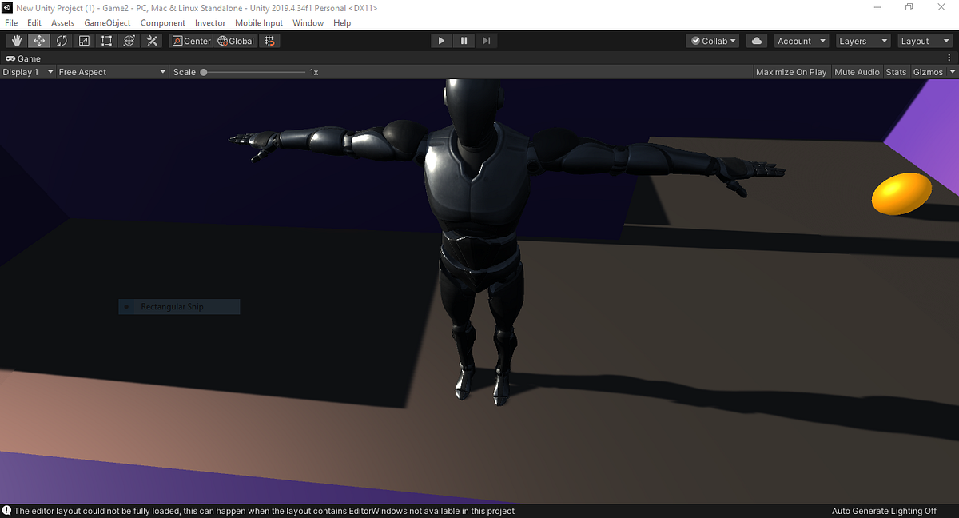This screenshot has height=518, width=959.
Task: Select the Hand tool
Action: (x=16, y=40)
